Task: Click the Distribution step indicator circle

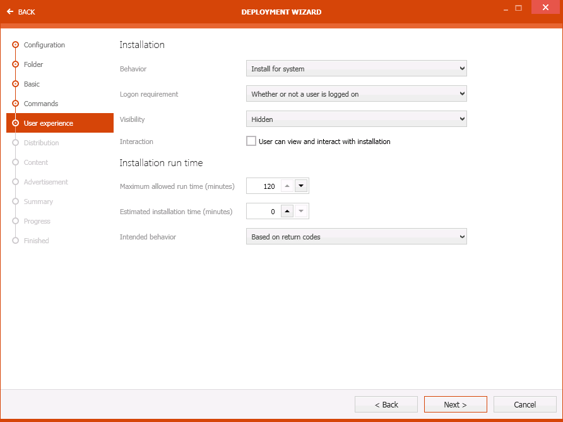Action: (x=15, y=143)
